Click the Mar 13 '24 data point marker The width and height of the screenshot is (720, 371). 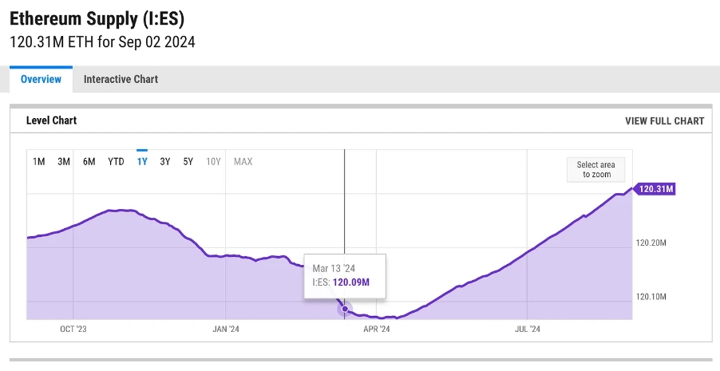345,309
